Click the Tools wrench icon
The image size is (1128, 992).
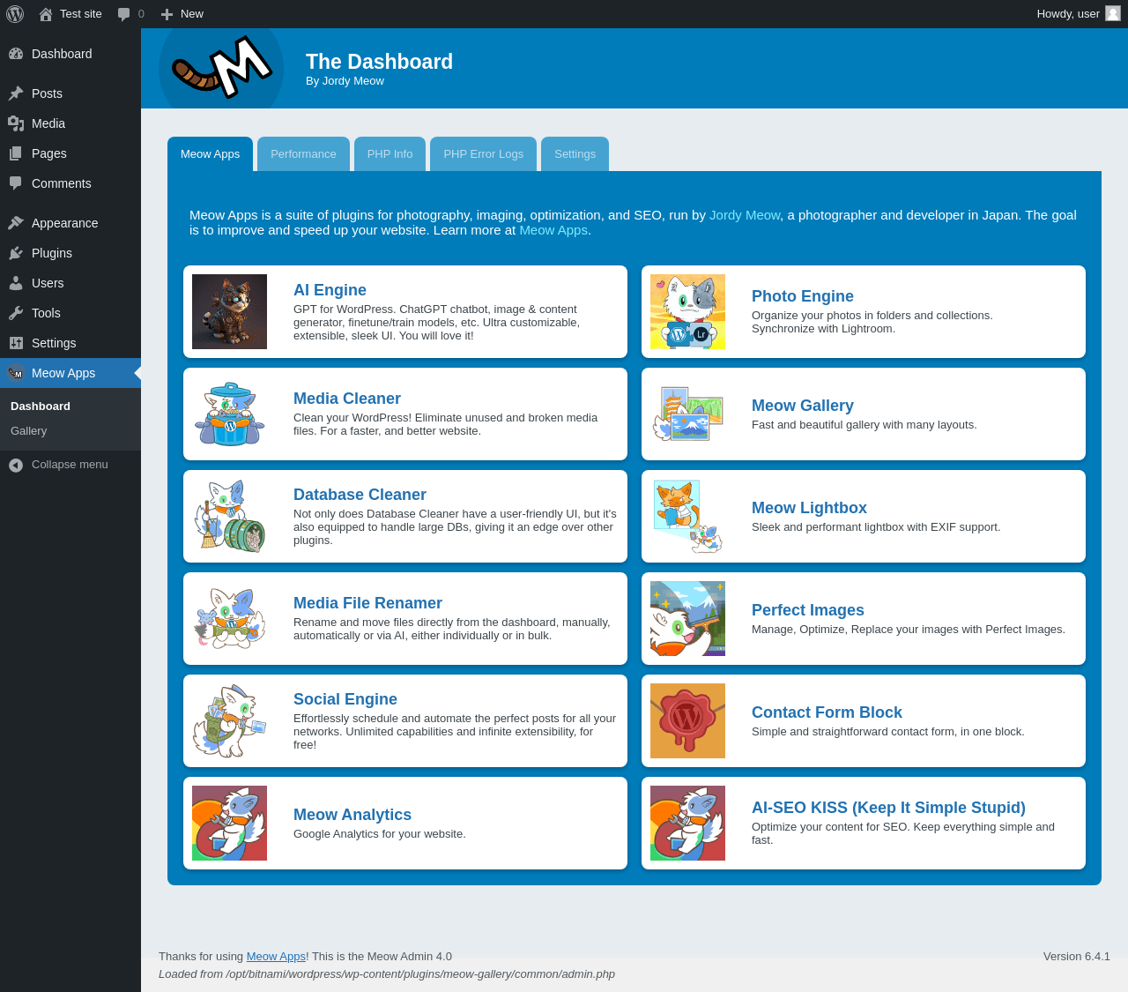16,313
